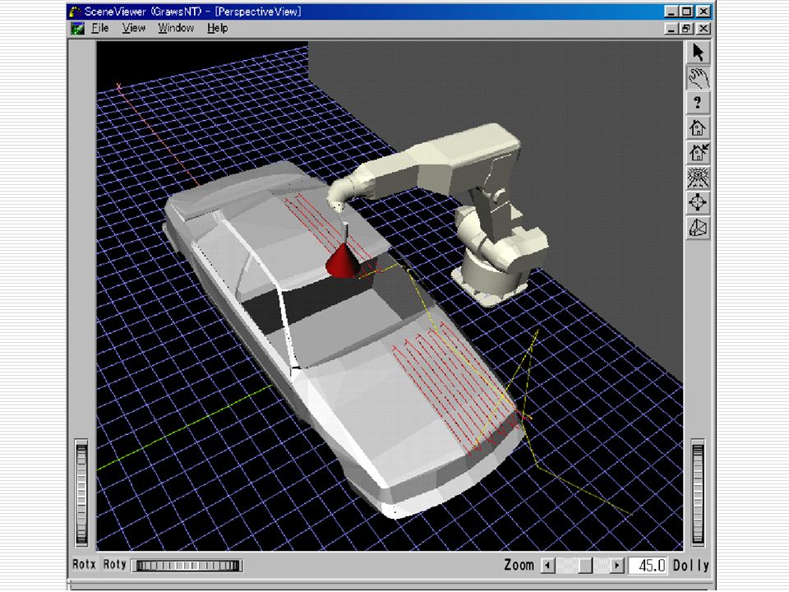Adjust the Dolly thumbwheel on right side
This screenshot has width=789, height=592.
point(698,493)
